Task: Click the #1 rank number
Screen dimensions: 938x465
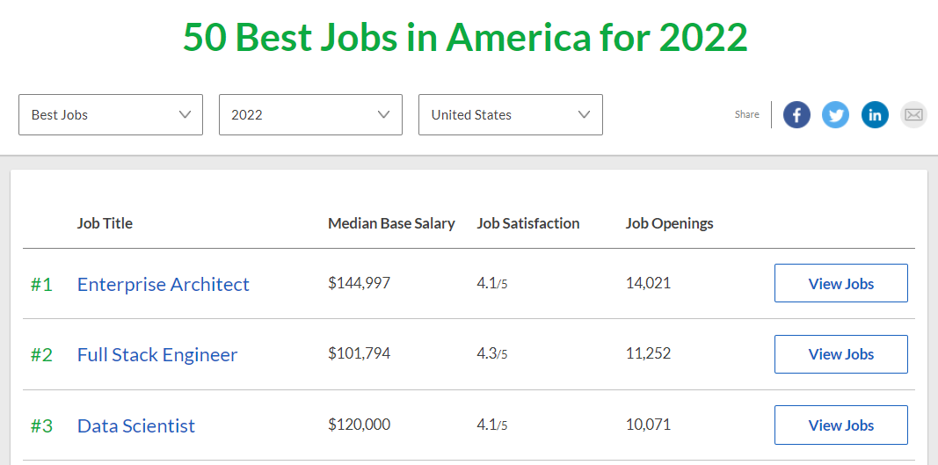Action: pos(41,284)
